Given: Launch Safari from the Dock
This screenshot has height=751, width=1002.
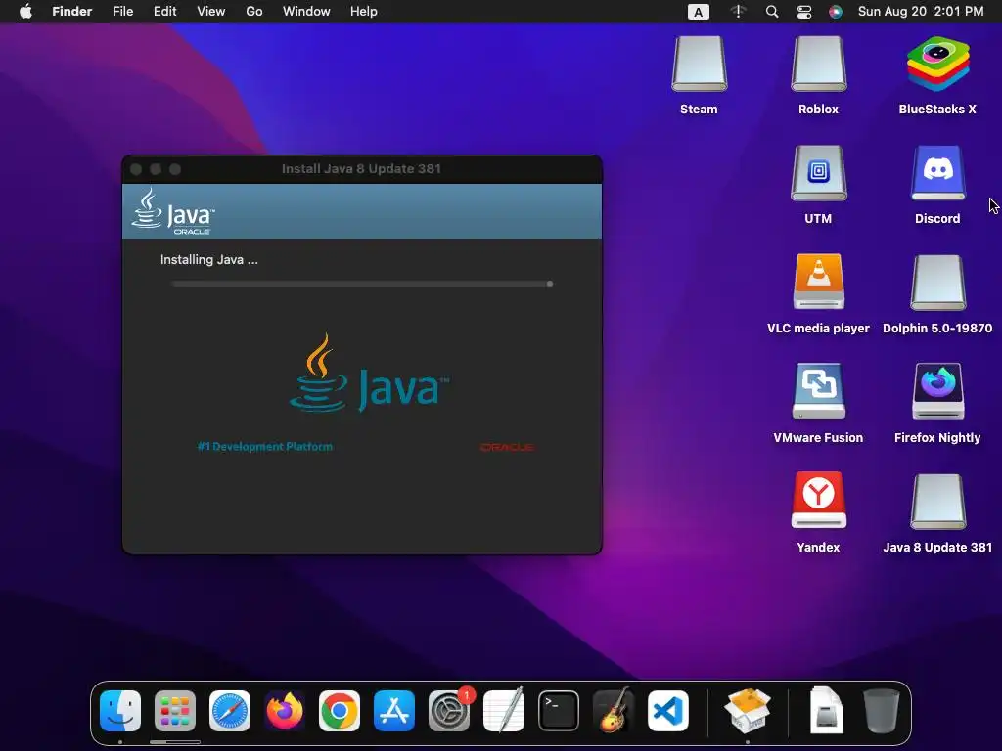Looking at the screenshot, I should tap(230, 711).
